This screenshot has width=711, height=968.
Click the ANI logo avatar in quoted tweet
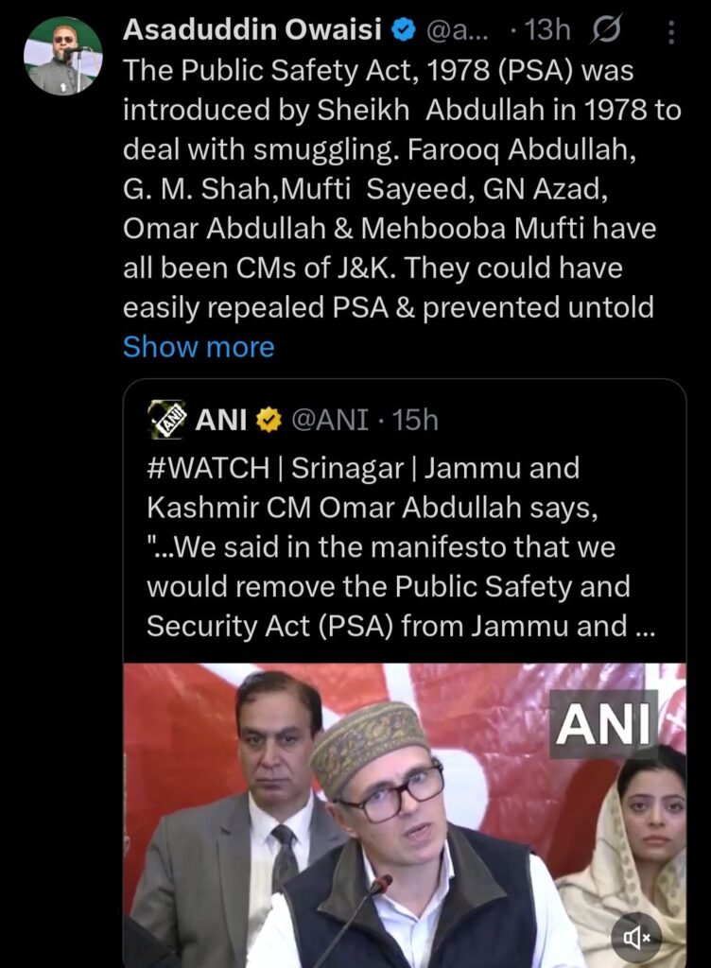point(167,420)
